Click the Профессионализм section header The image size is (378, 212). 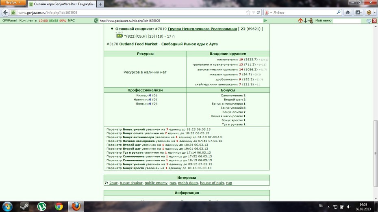coord(145,90)
